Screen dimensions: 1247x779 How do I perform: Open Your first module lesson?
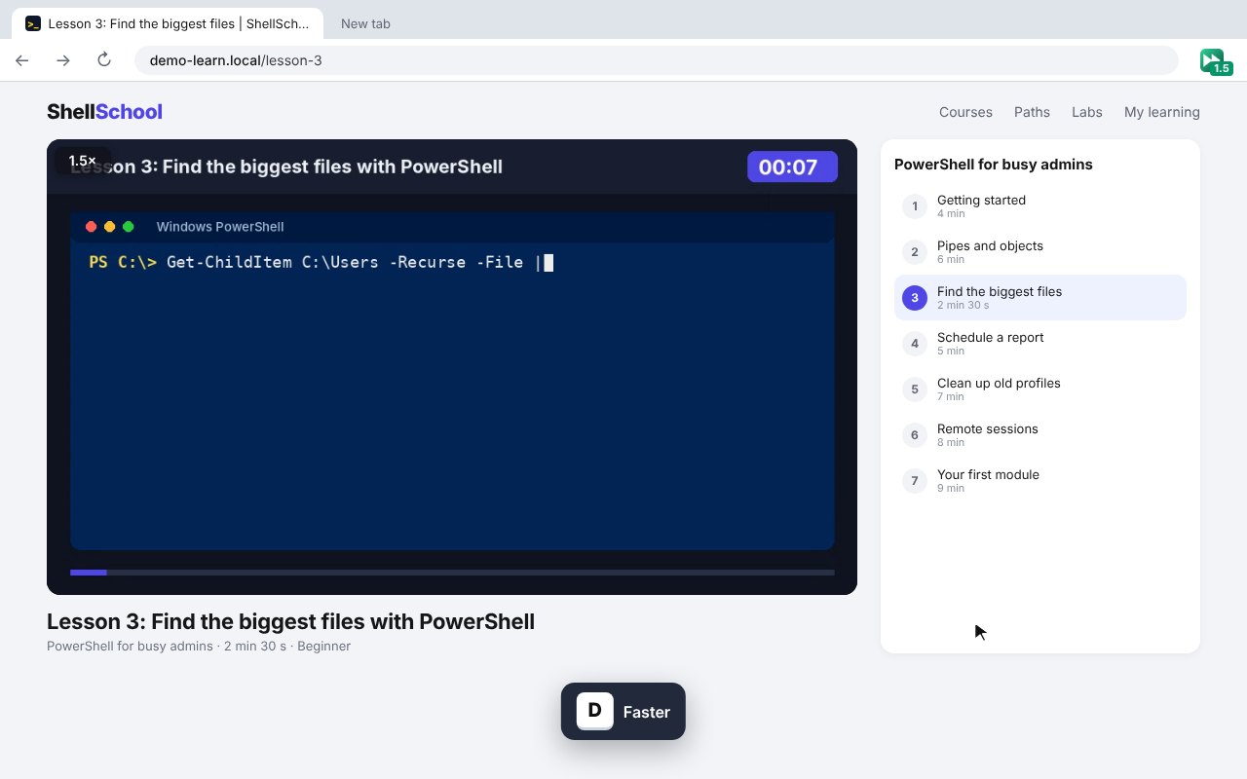(x=1040, y=481)
